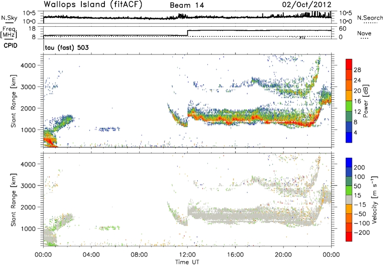Select the "Beam 14" header label
The image size is (383, 265).
click(187, 5)
